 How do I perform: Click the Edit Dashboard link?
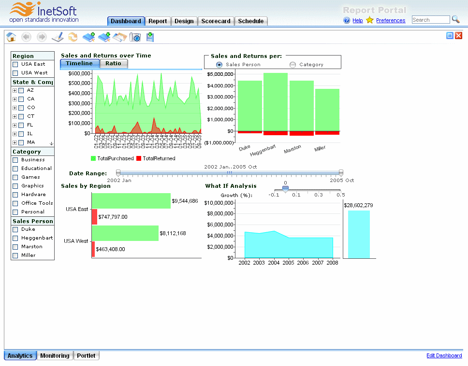click(x=444, y=355)
